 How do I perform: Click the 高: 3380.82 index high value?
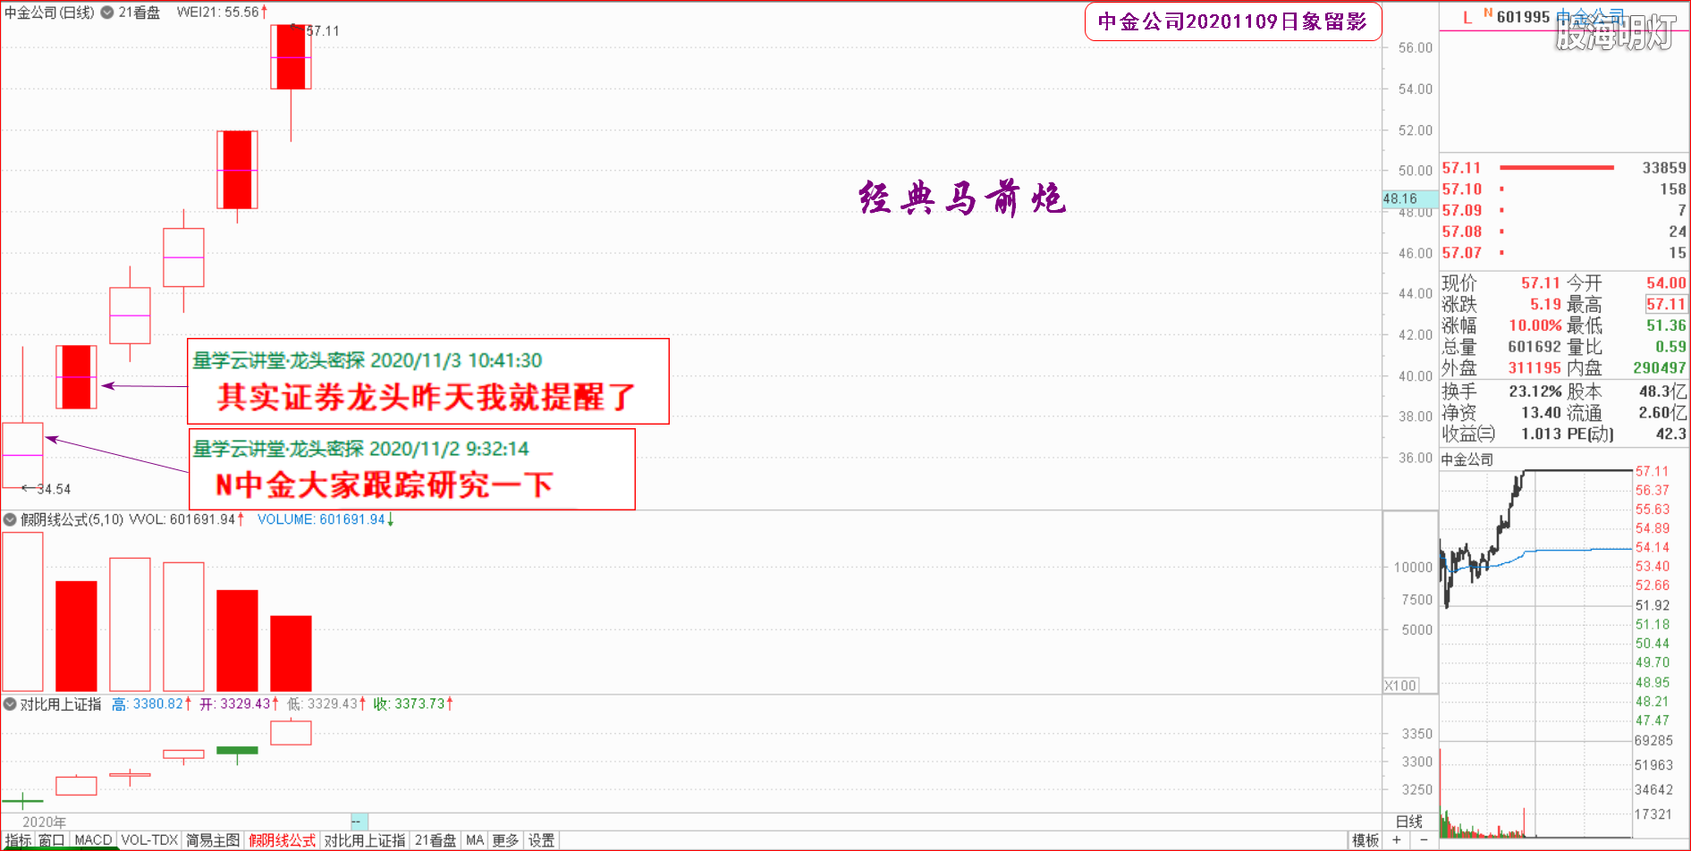coord(151,704)
